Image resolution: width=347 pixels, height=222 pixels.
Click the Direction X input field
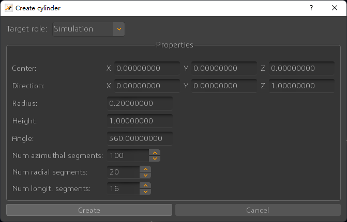(147, 86)
